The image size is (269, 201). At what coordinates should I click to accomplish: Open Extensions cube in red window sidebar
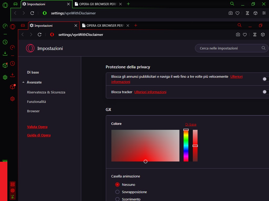pyautogui.click(x=13, y=87)
